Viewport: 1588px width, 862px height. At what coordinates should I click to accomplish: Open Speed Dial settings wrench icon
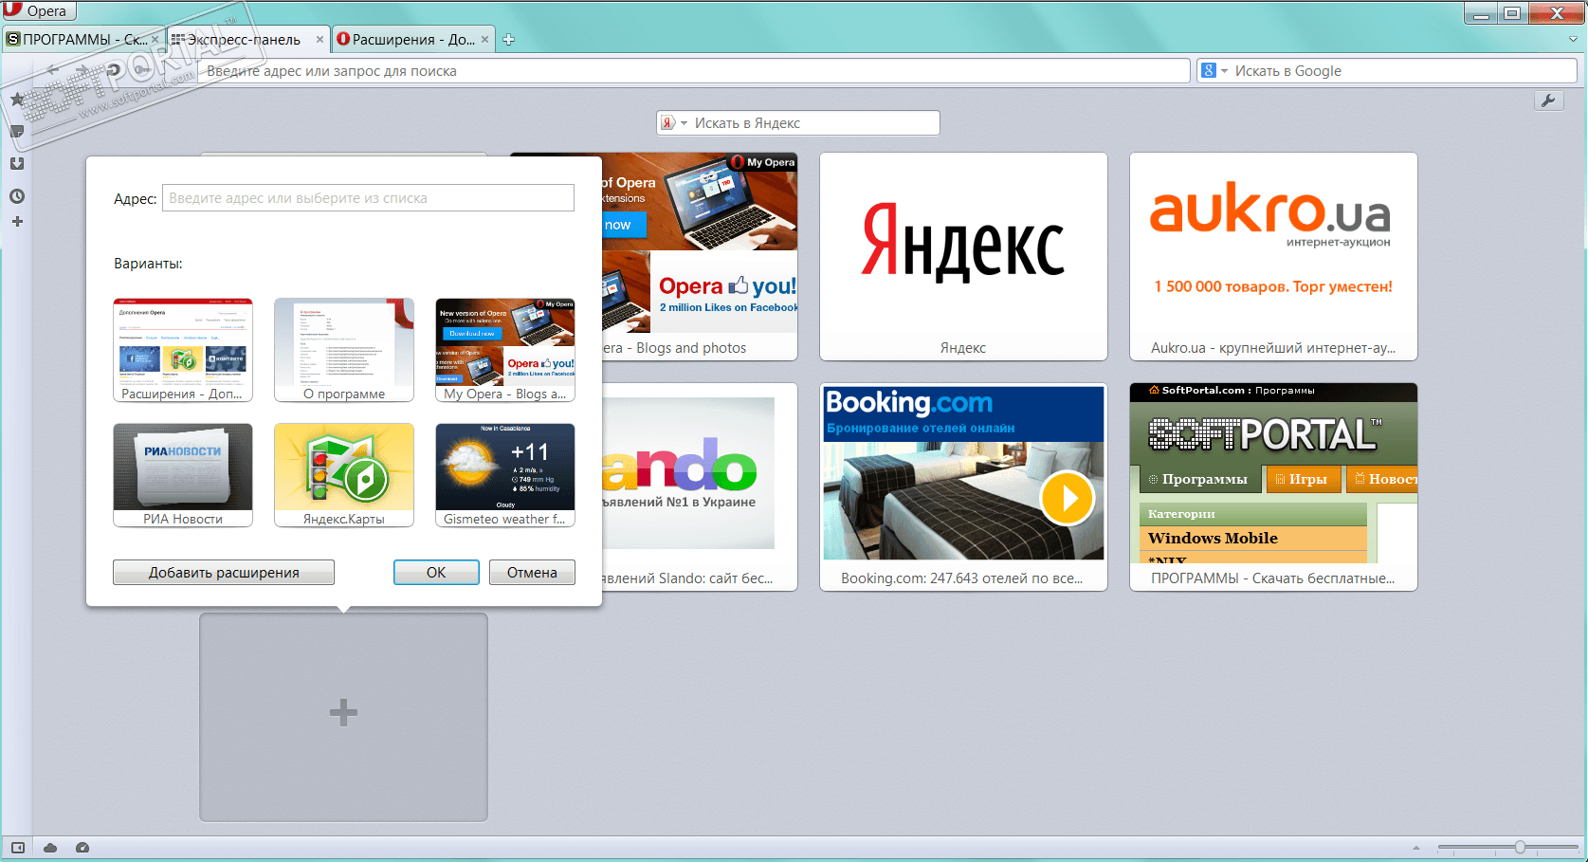click(x=1548, y=101)
